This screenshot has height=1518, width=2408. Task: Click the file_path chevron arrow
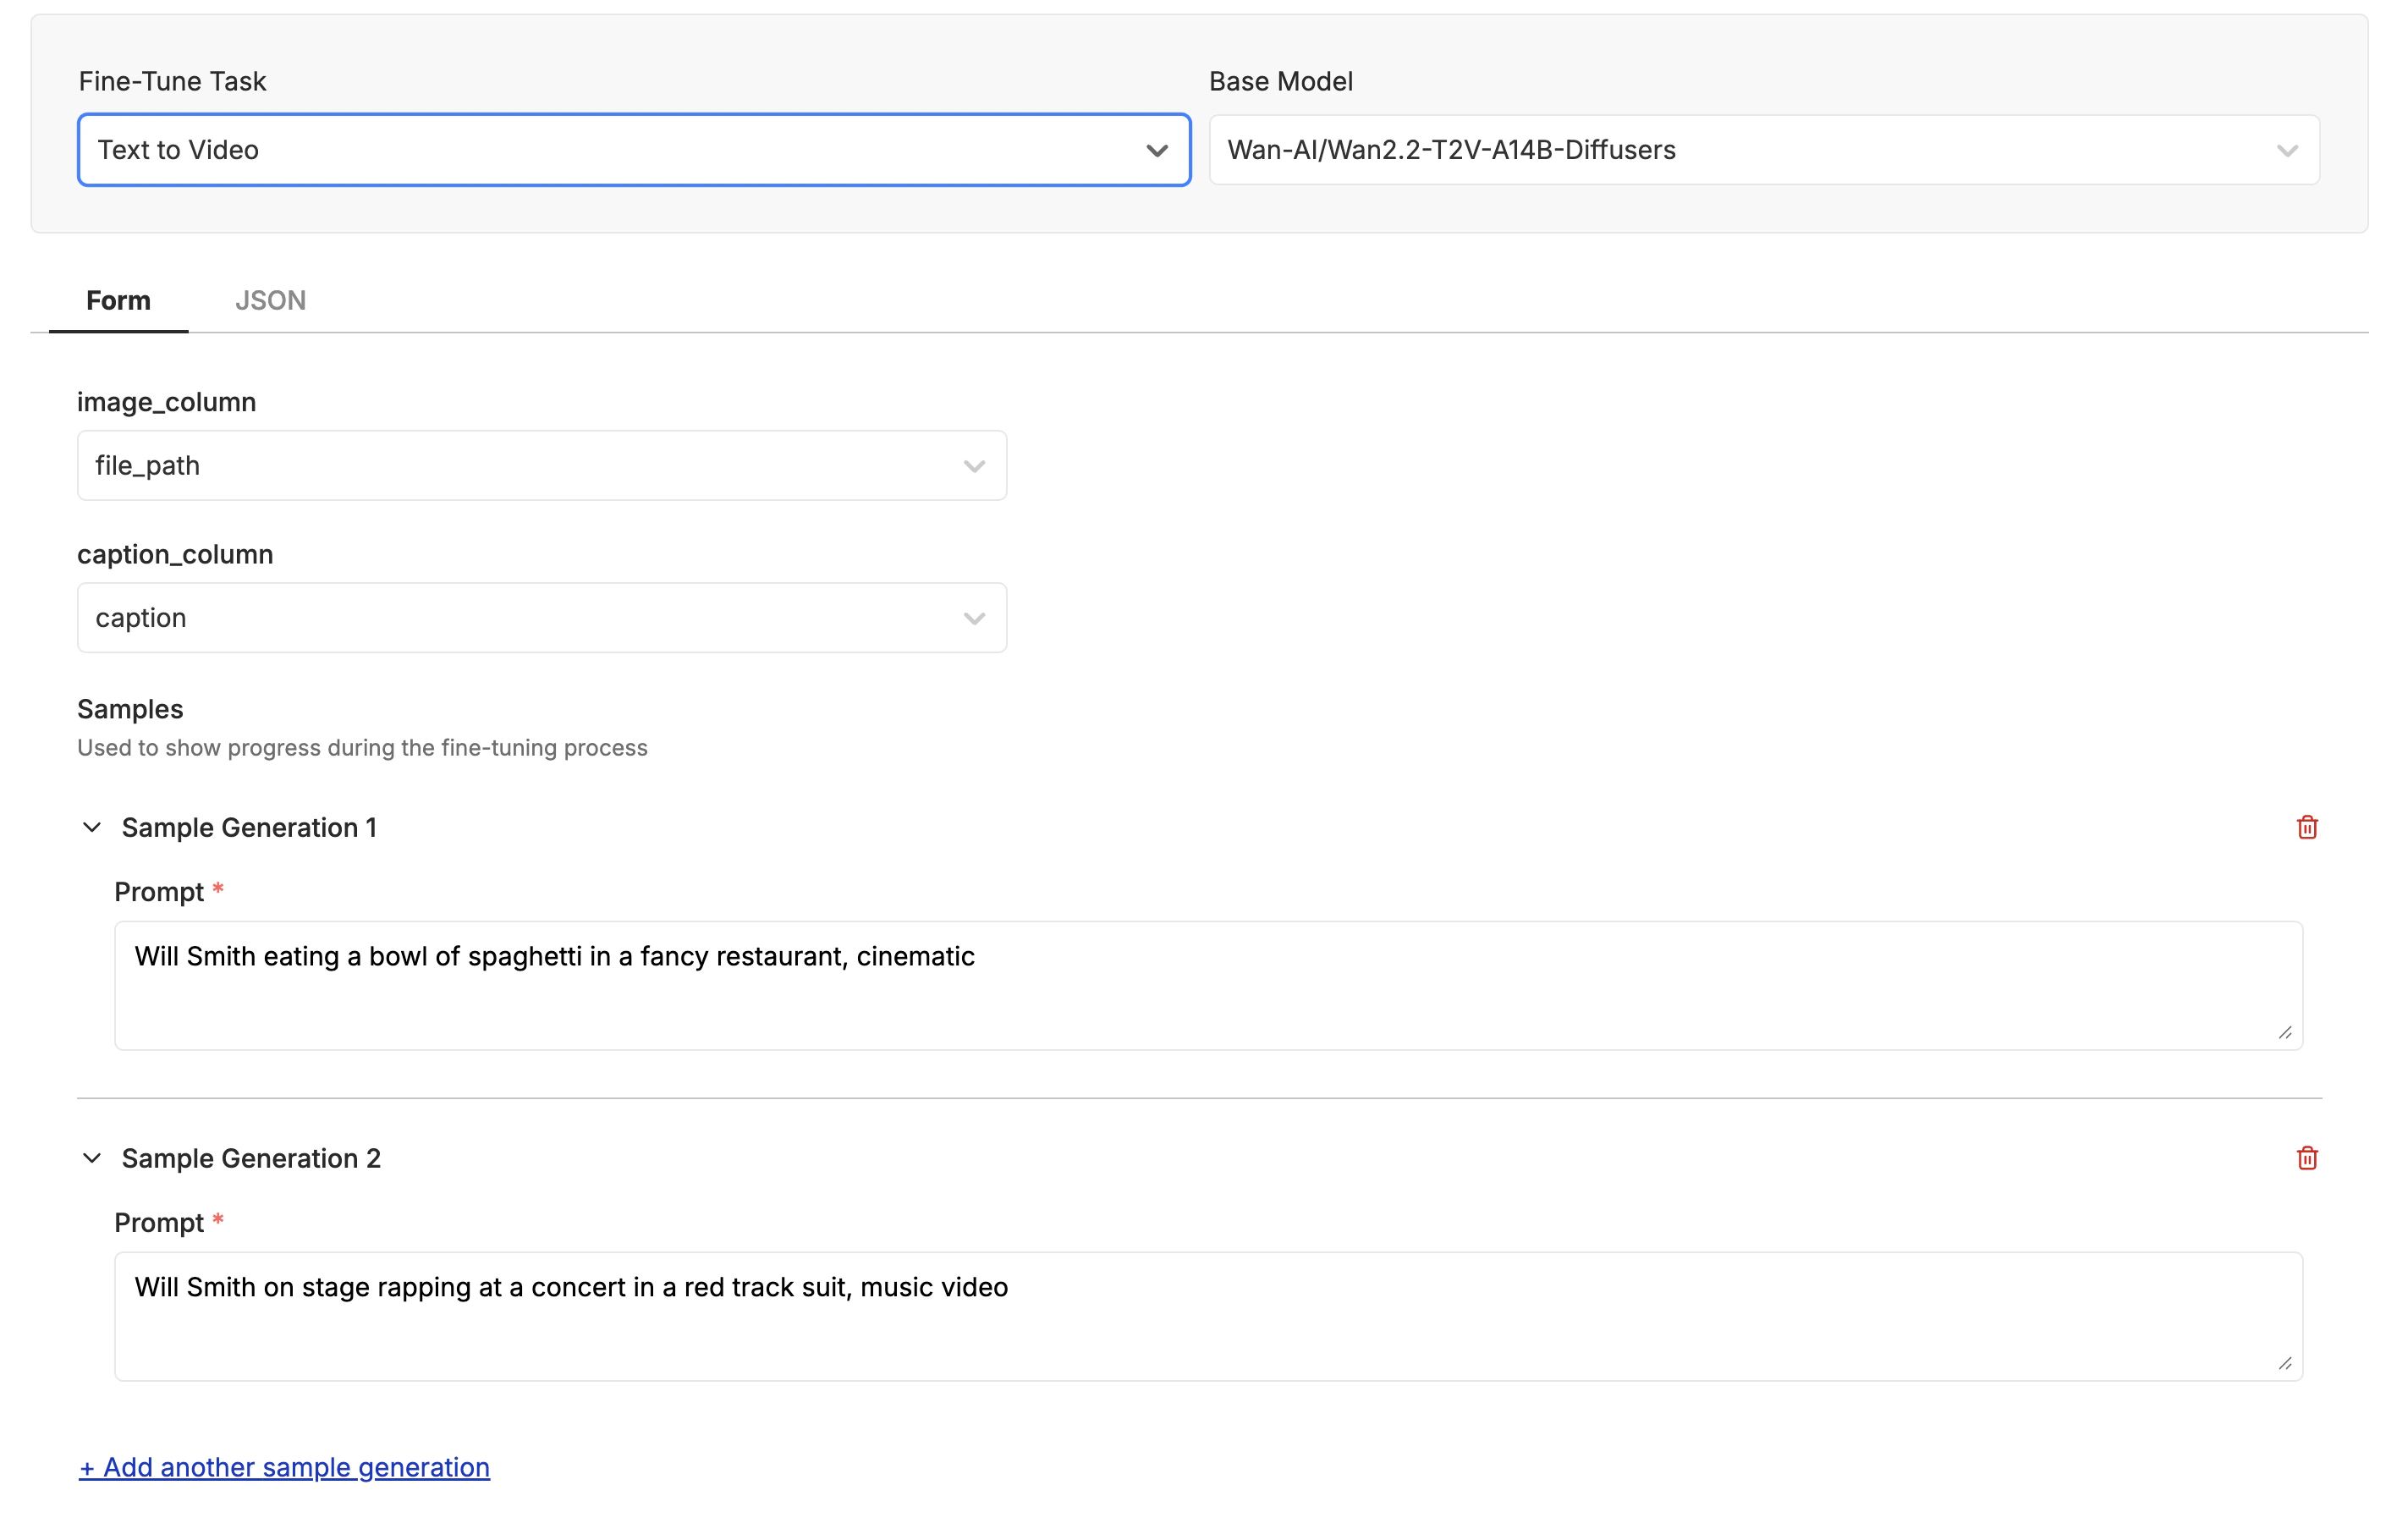[974, 467]
